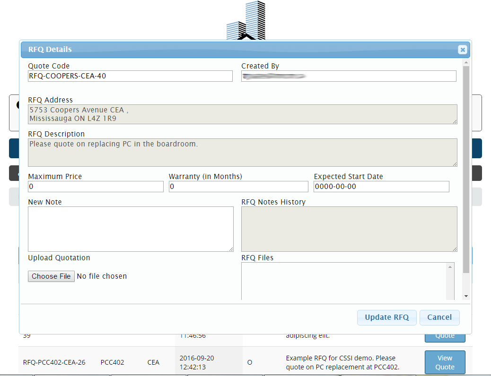Click the RFQ Files list scroll-up arrow
This screenshot has width=491, height=376.
pyautogui.click(x=450, y=267)
